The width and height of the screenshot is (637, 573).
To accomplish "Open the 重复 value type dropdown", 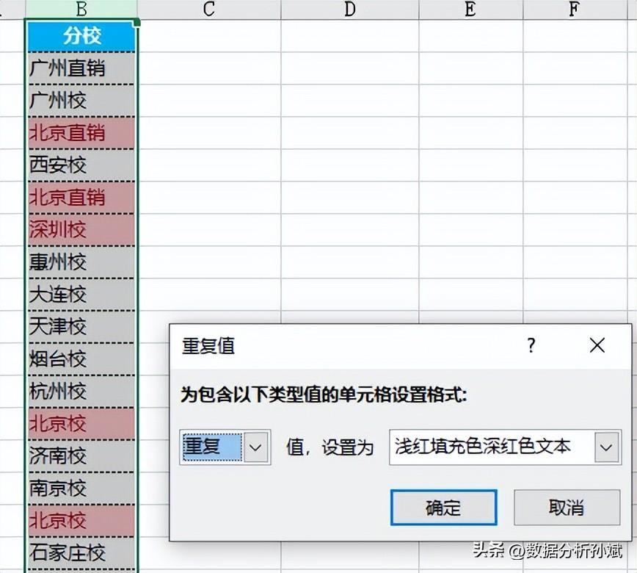I will (256, 447).
